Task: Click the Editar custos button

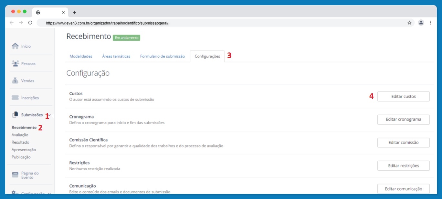Action: (404, 96)
